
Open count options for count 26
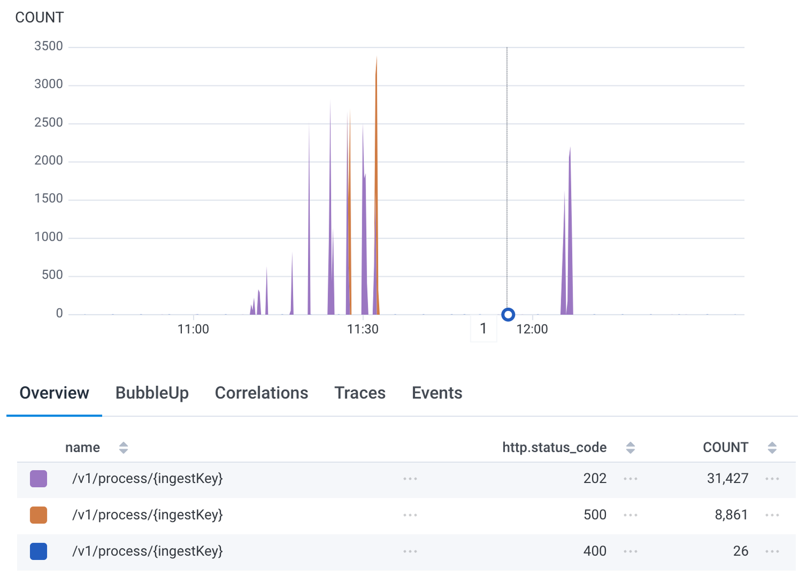pyautogui.click(x=772, y=552)
